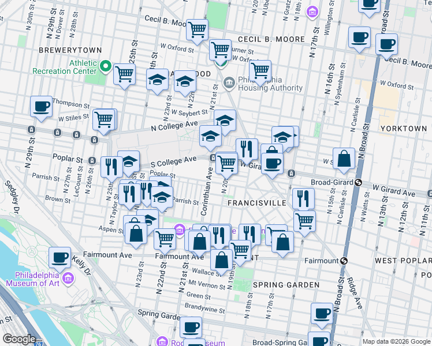Click the Philadelphia Museum of Art label
432x346 pixels.
coord(33,279)
